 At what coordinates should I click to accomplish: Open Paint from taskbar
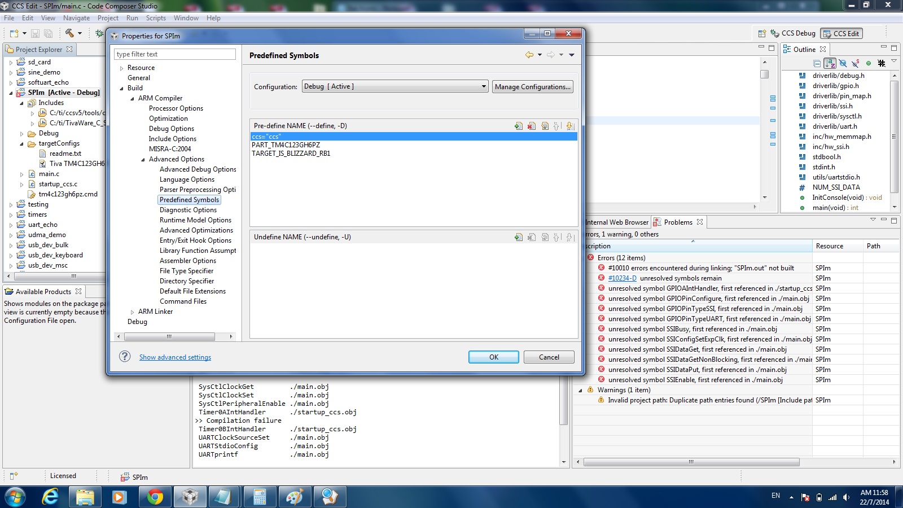[x=294, y=497]
